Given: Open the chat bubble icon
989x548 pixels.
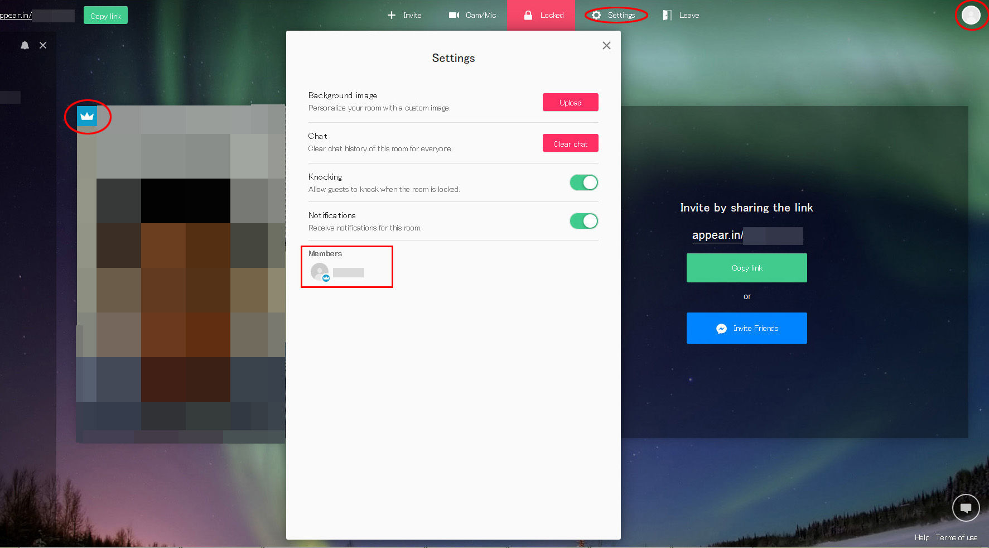Looking at the screenshot, I should click(x=966, y=508).
